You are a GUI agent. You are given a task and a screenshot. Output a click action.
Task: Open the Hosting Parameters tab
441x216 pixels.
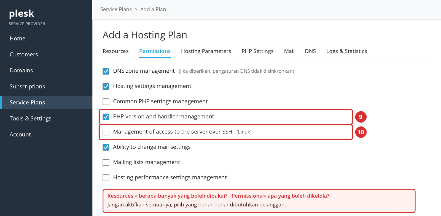[x=206, y=51]
